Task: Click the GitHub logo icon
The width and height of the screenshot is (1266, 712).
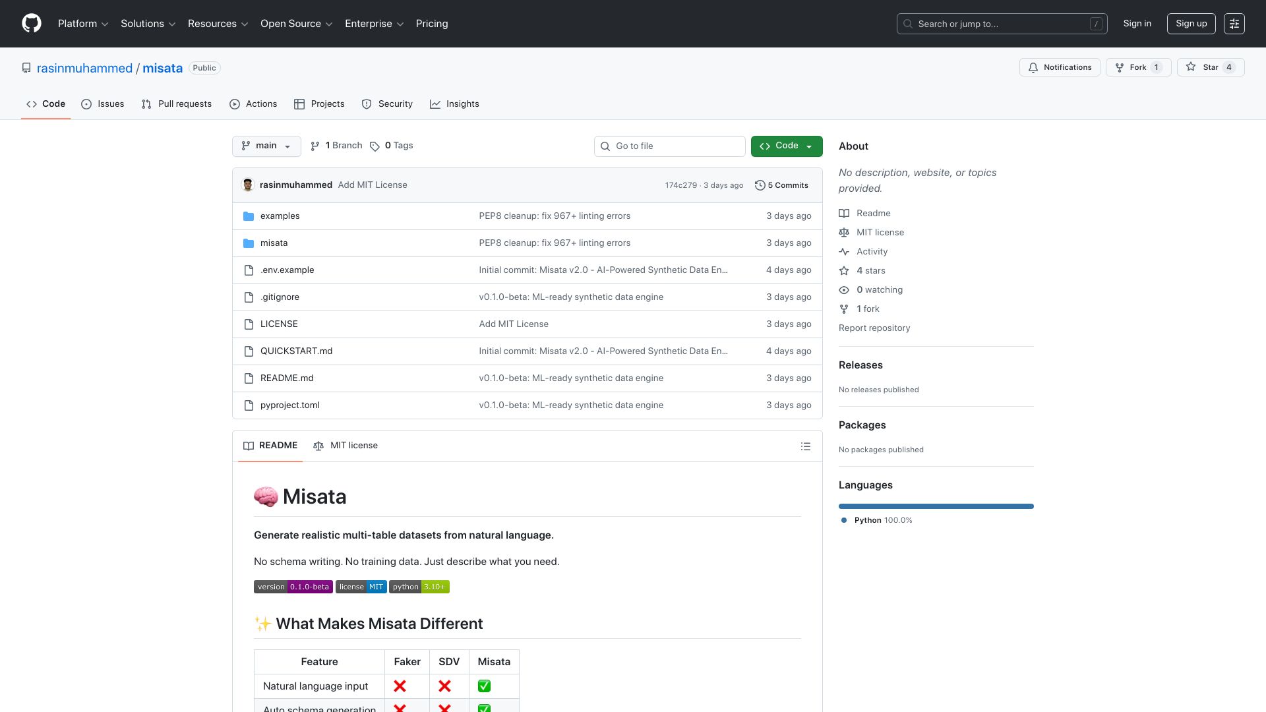Action: [32, 24]
